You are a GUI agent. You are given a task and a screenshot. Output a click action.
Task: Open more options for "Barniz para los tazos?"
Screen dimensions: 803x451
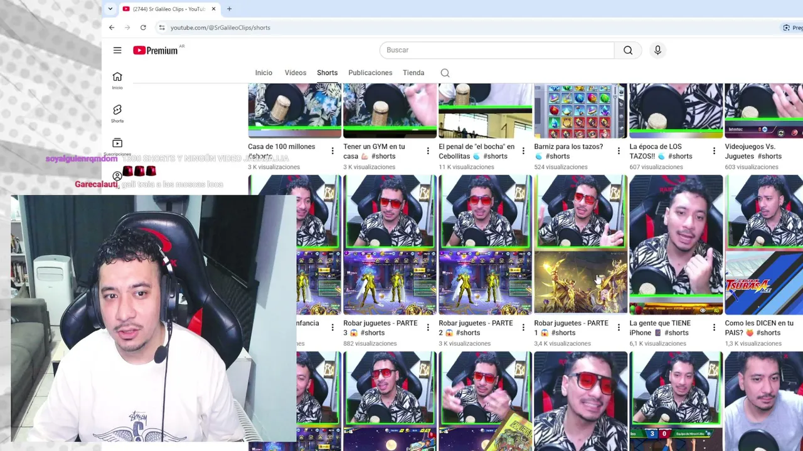point(619,151)
